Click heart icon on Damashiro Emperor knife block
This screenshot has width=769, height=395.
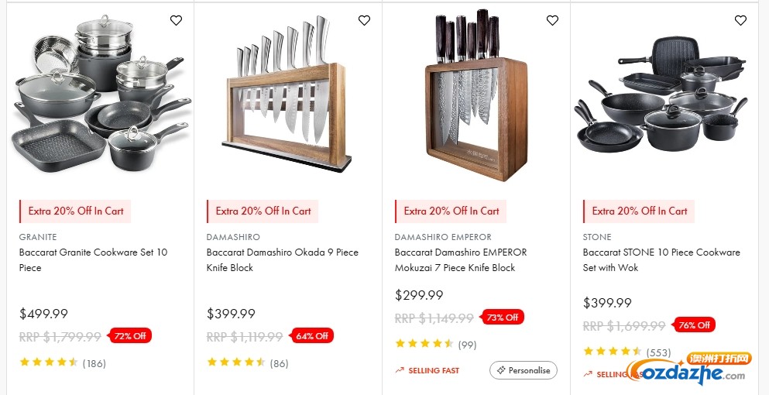point(552,21)
